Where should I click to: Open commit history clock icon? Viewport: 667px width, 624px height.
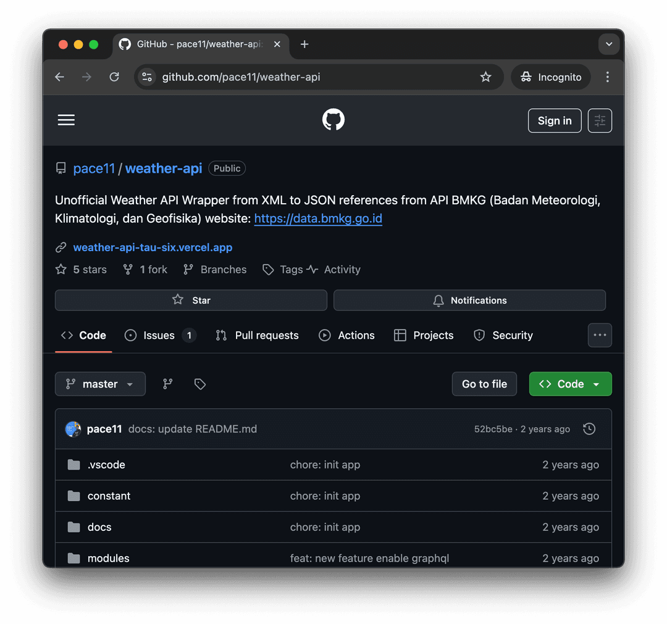pyautogui.click(x=589, y=429)
